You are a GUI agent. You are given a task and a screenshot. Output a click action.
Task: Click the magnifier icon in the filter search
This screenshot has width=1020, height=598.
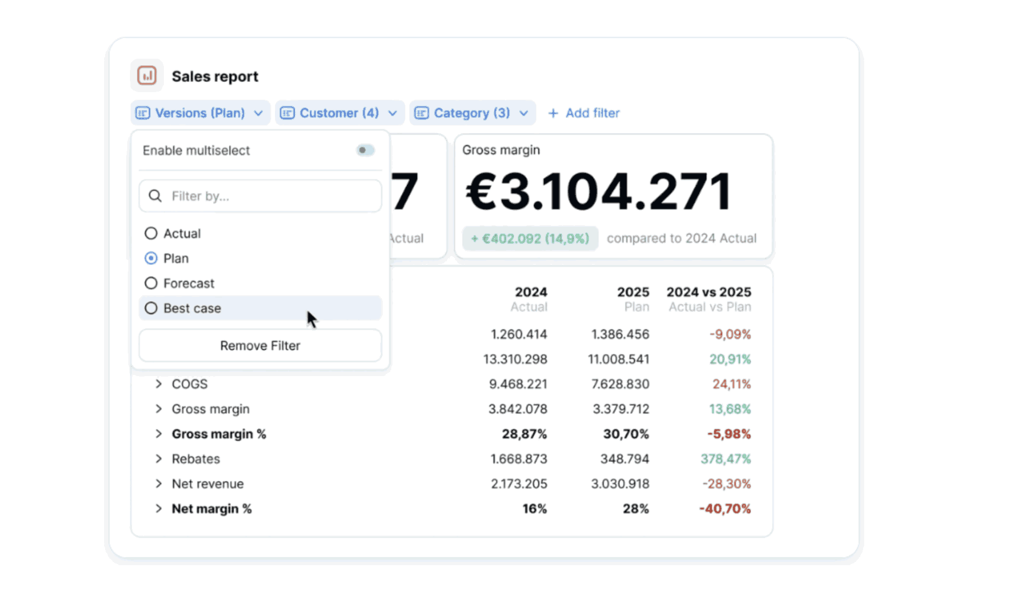coord(155,196)
